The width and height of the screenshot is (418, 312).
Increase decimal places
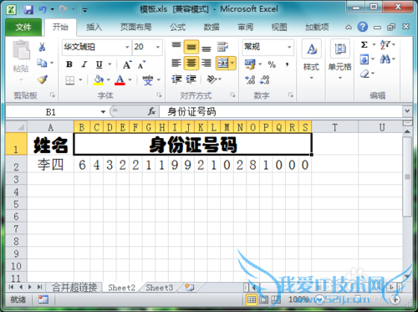point(250,80)
